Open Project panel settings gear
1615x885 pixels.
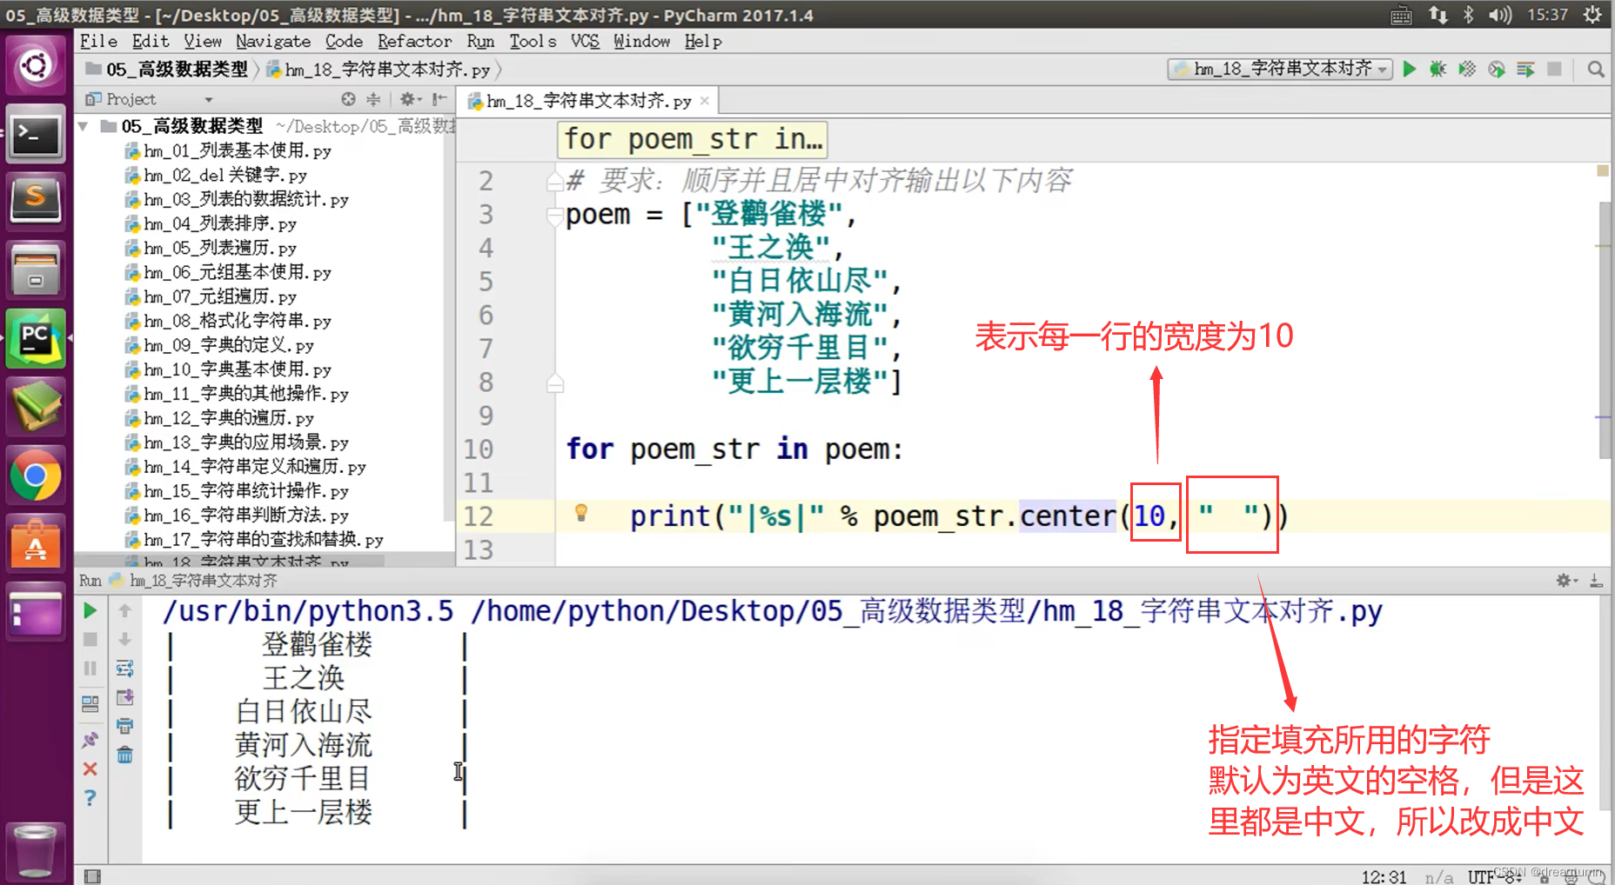409,99
